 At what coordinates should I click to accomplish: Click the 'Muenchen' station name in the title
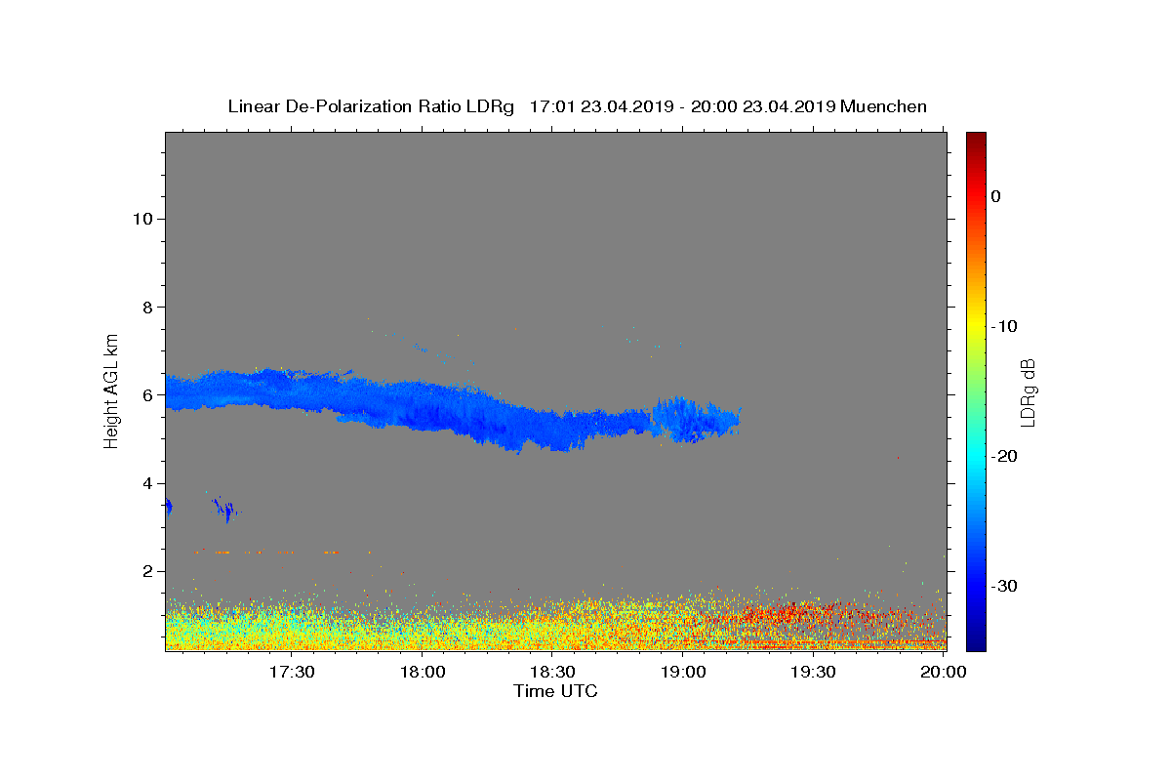tap(883, 106)
